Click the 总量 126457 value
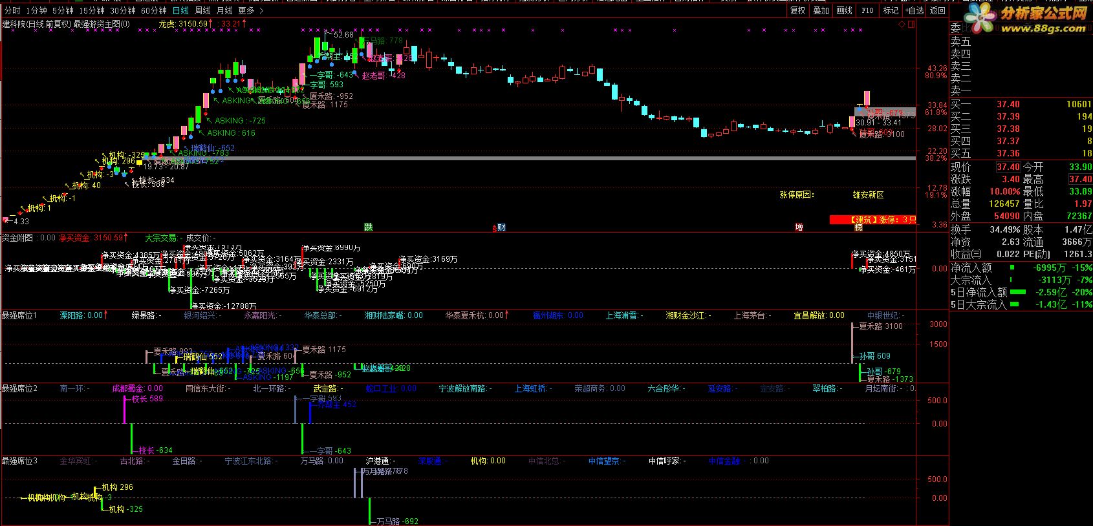Image resolution: width=1093 pixels, height=526 pixels. coord(1004,204)
